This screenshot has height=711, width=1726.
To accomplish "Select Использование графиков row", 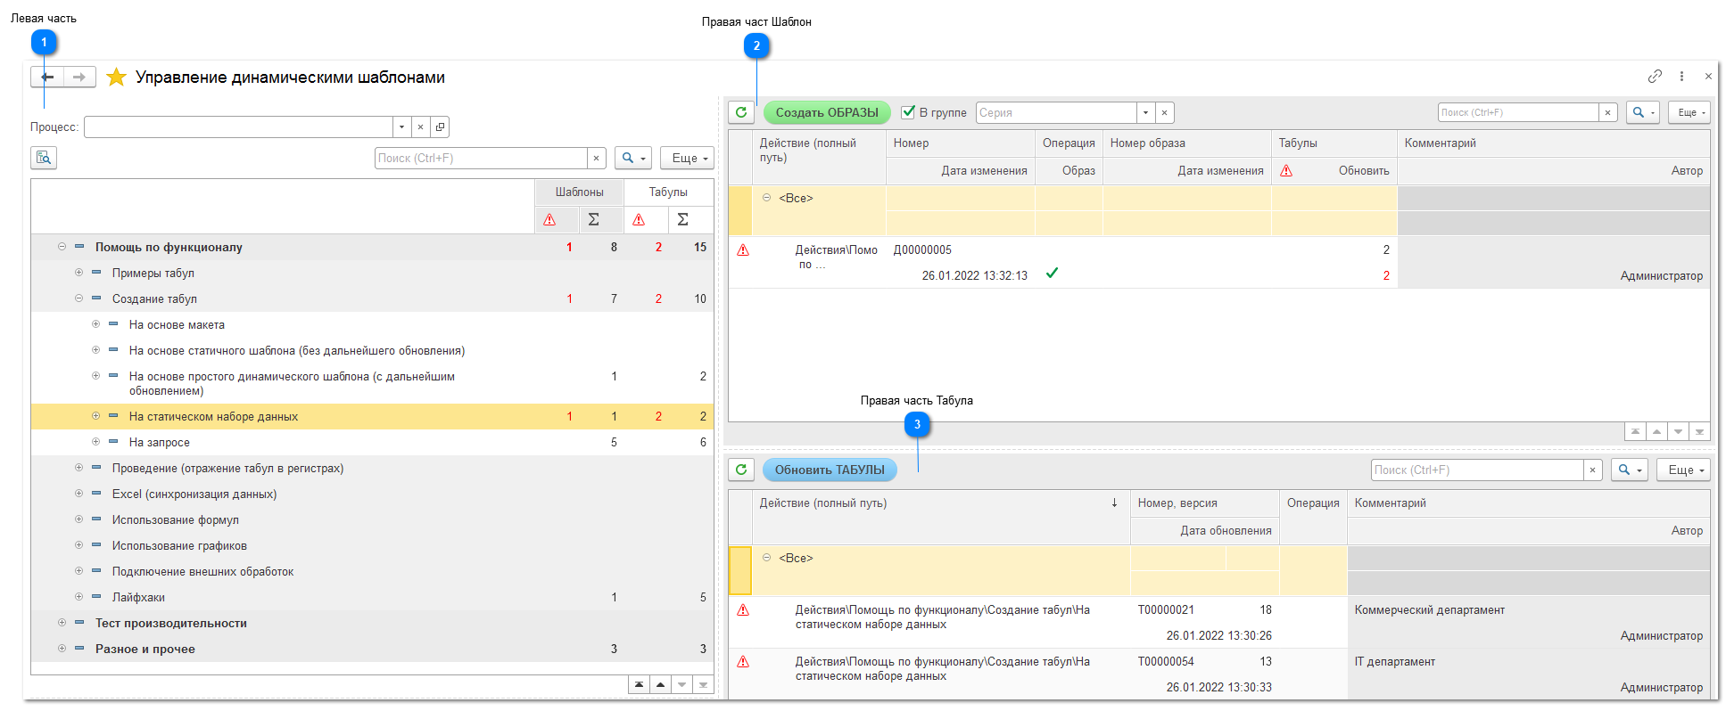I will [x=372, y=545].
